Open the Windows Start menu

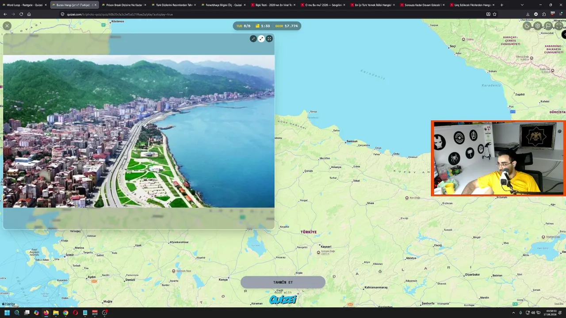(x=7, y=313)
